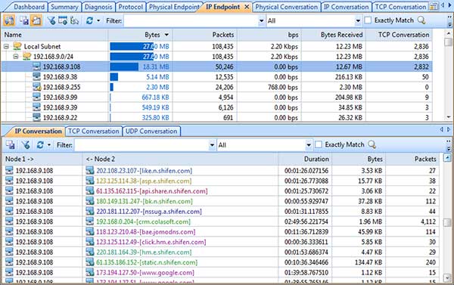Screen dimensions: 454x285
Task: Click the host icon next to 192.168.9.38
Action: click(36, 76)
